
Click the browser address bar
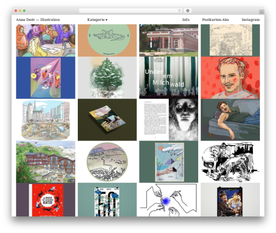[130, 10]
